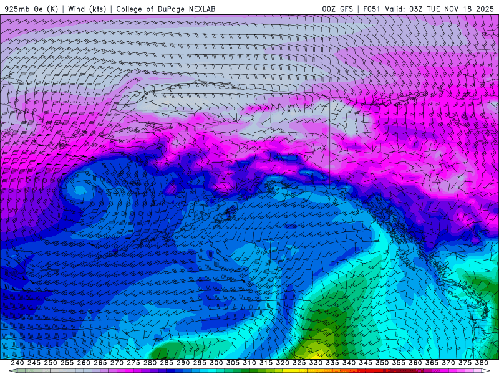Click the 315 colorbar scale label
Viewport: 499px width, 374px height.
(x=266, y=363)
